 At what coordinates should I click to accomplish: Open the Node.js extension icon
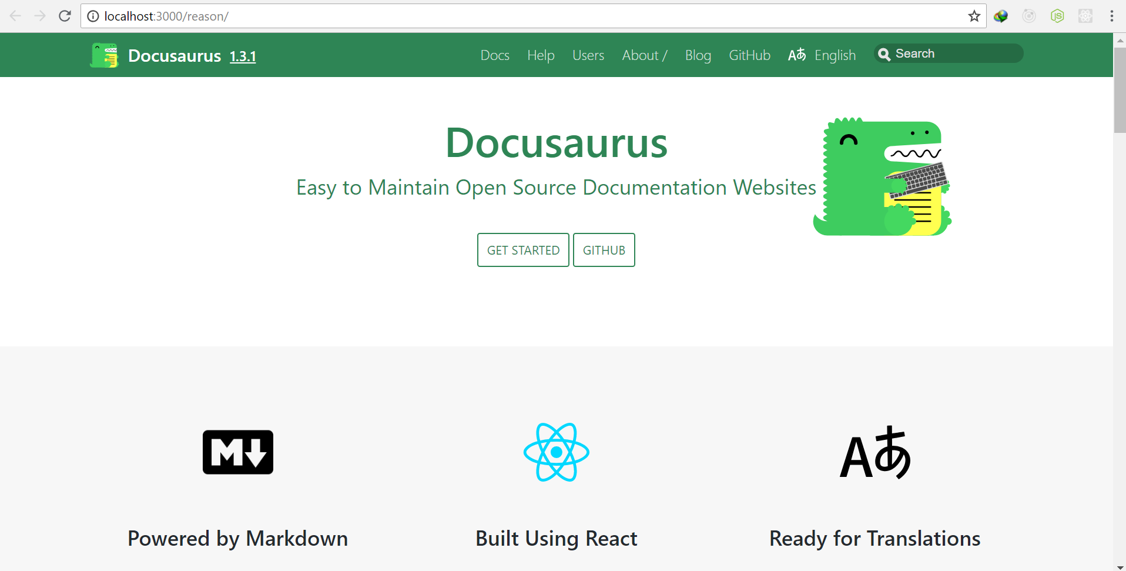click(x=1057, y=16)
